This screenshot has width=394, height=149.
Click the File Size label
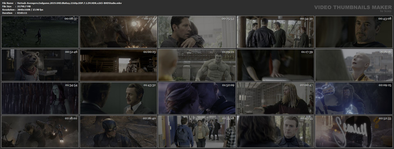7,6
